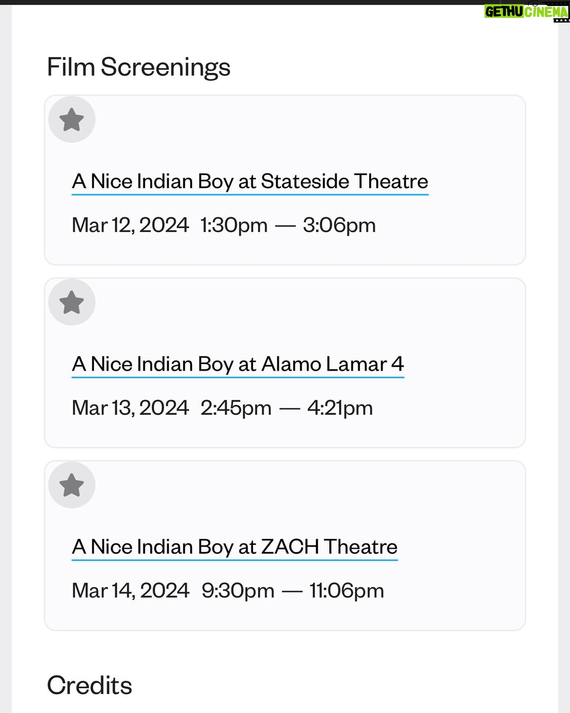
Task: Open A Nice Indian Boy at ZACH Theatre
Action: (x=234, y=547)
